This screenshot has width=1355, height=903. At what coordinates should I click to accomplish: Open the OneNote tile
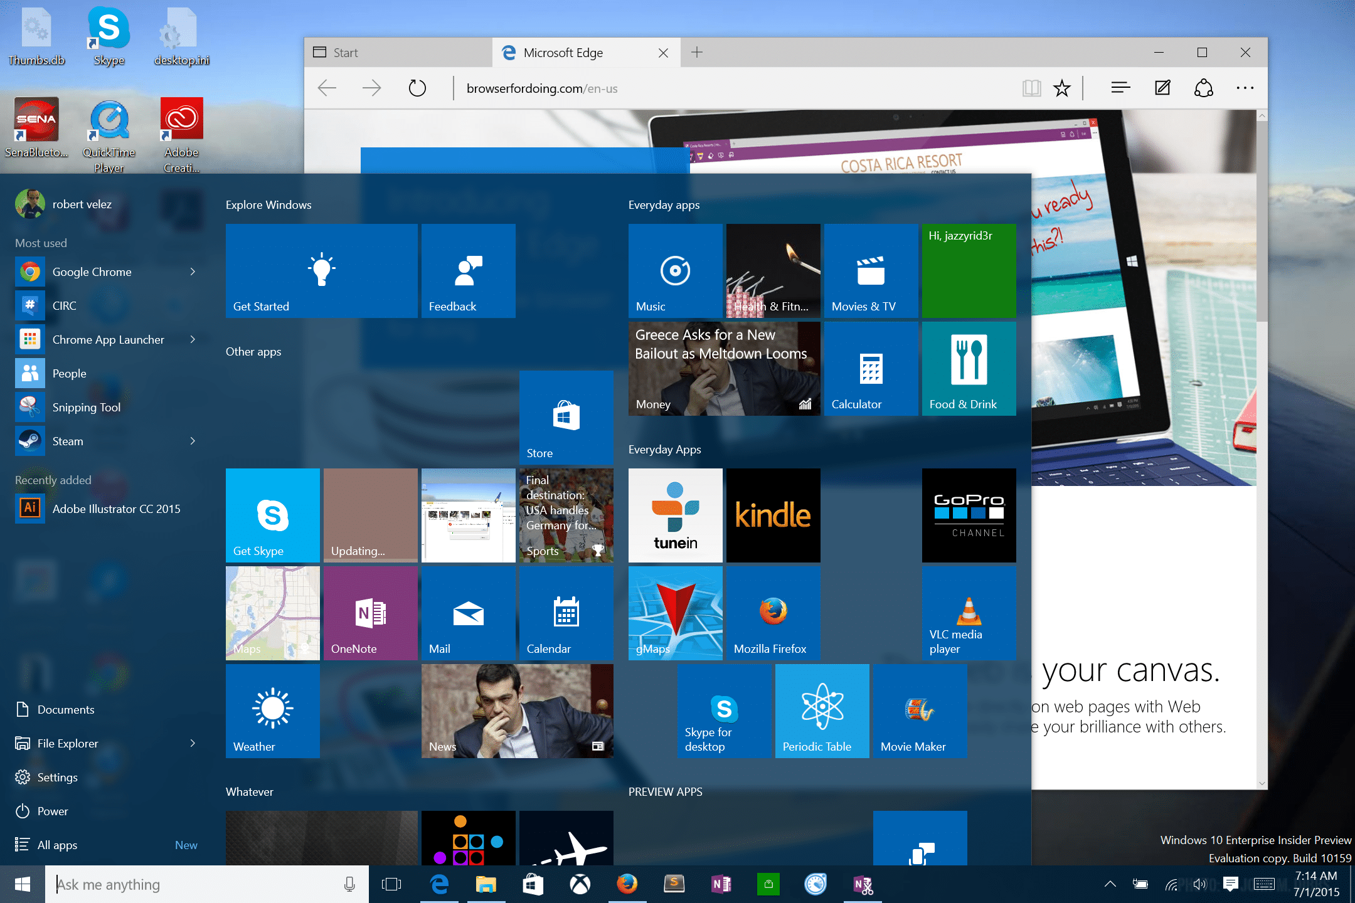tap(371, 613)
